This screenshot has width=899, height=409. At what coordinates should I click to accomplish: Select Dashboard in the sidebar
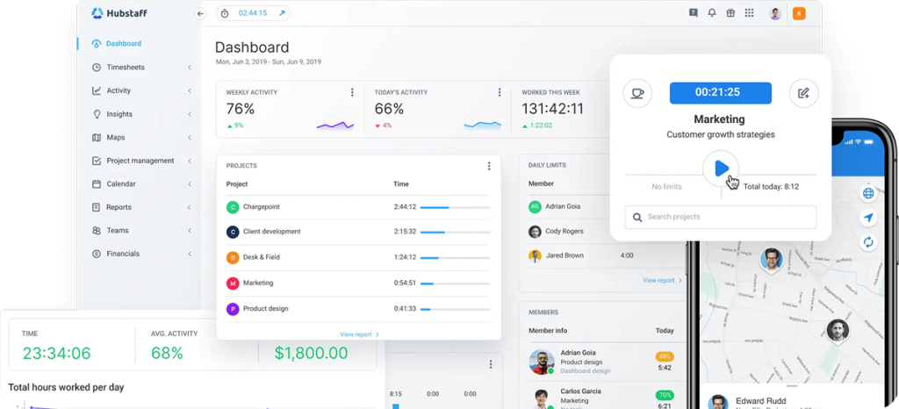(x=123, y=44)
